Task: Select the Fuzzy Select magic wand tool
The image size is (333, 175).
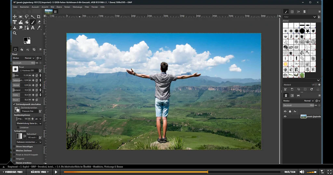Action: click(x=33, y=17)
